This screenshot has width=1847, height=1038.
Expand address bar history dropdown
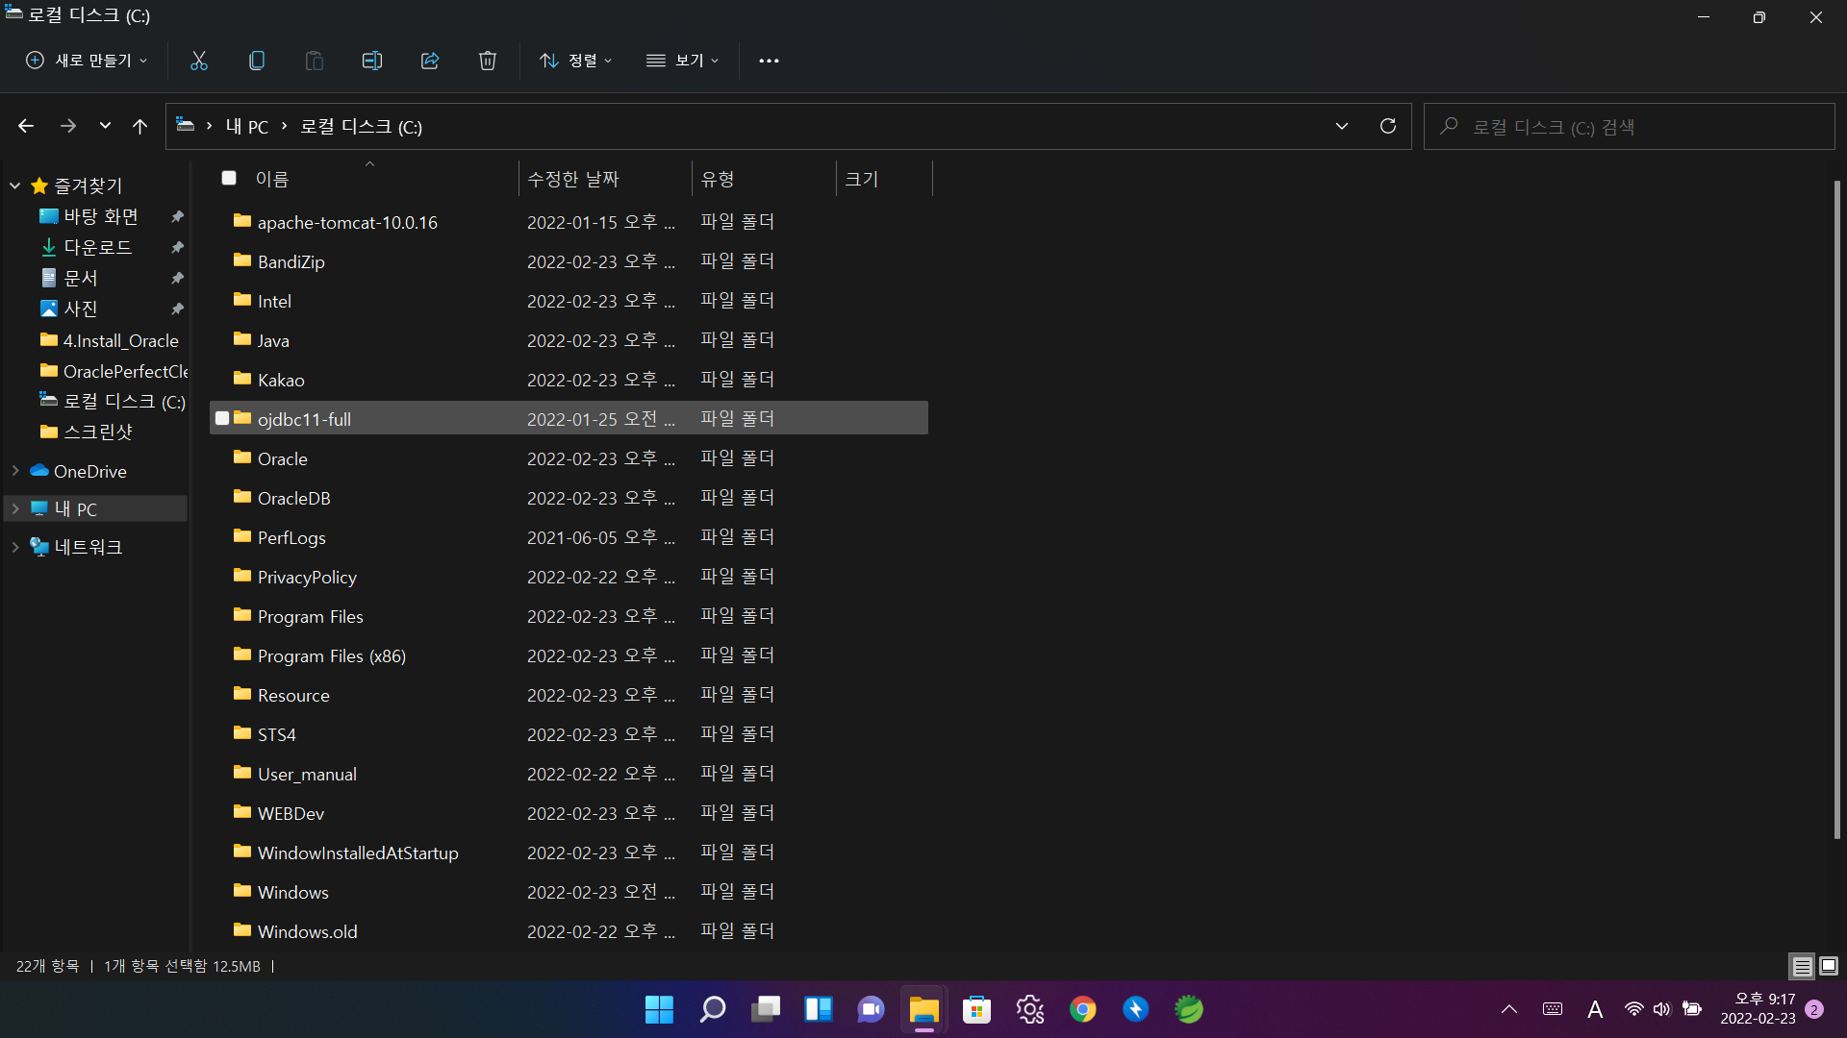pyautogui.click(x=1342, y=126)
